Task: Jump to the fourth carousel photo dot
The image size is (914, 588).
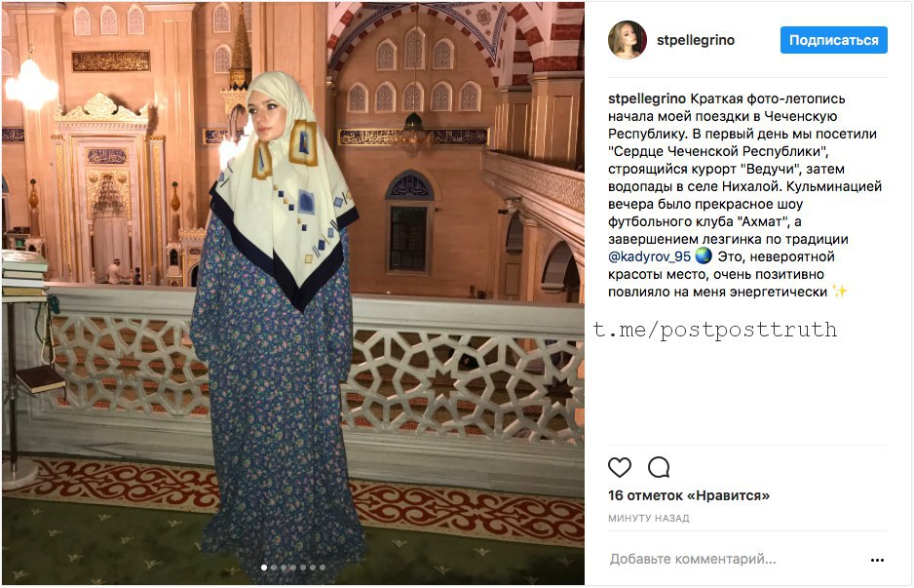Action: [x=293, y=568]
